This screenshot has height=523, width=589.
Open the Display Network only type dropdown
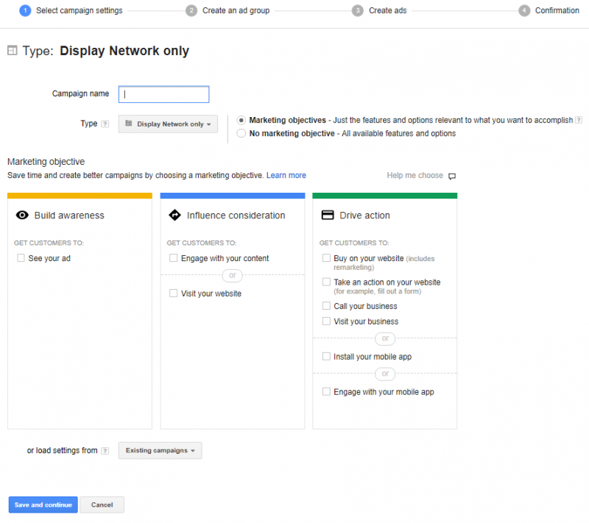click(x=168, y=124)
